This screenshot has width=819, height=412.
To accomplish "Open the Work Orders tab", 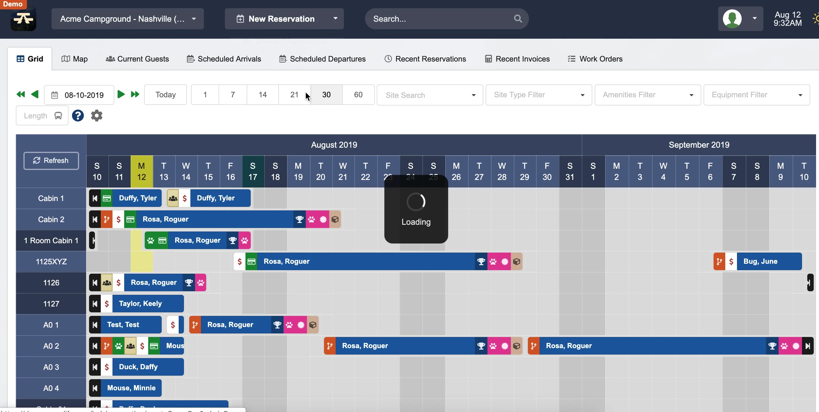I will pos(595,59).
